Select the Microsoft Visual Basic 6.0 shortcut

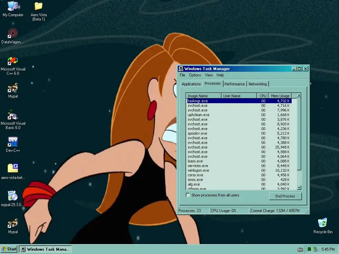click(13, 120)
